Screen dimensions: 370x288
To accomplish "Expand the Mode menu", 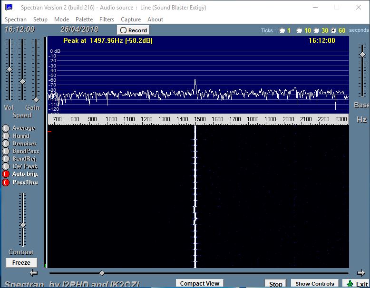I will tap(61, 19).
